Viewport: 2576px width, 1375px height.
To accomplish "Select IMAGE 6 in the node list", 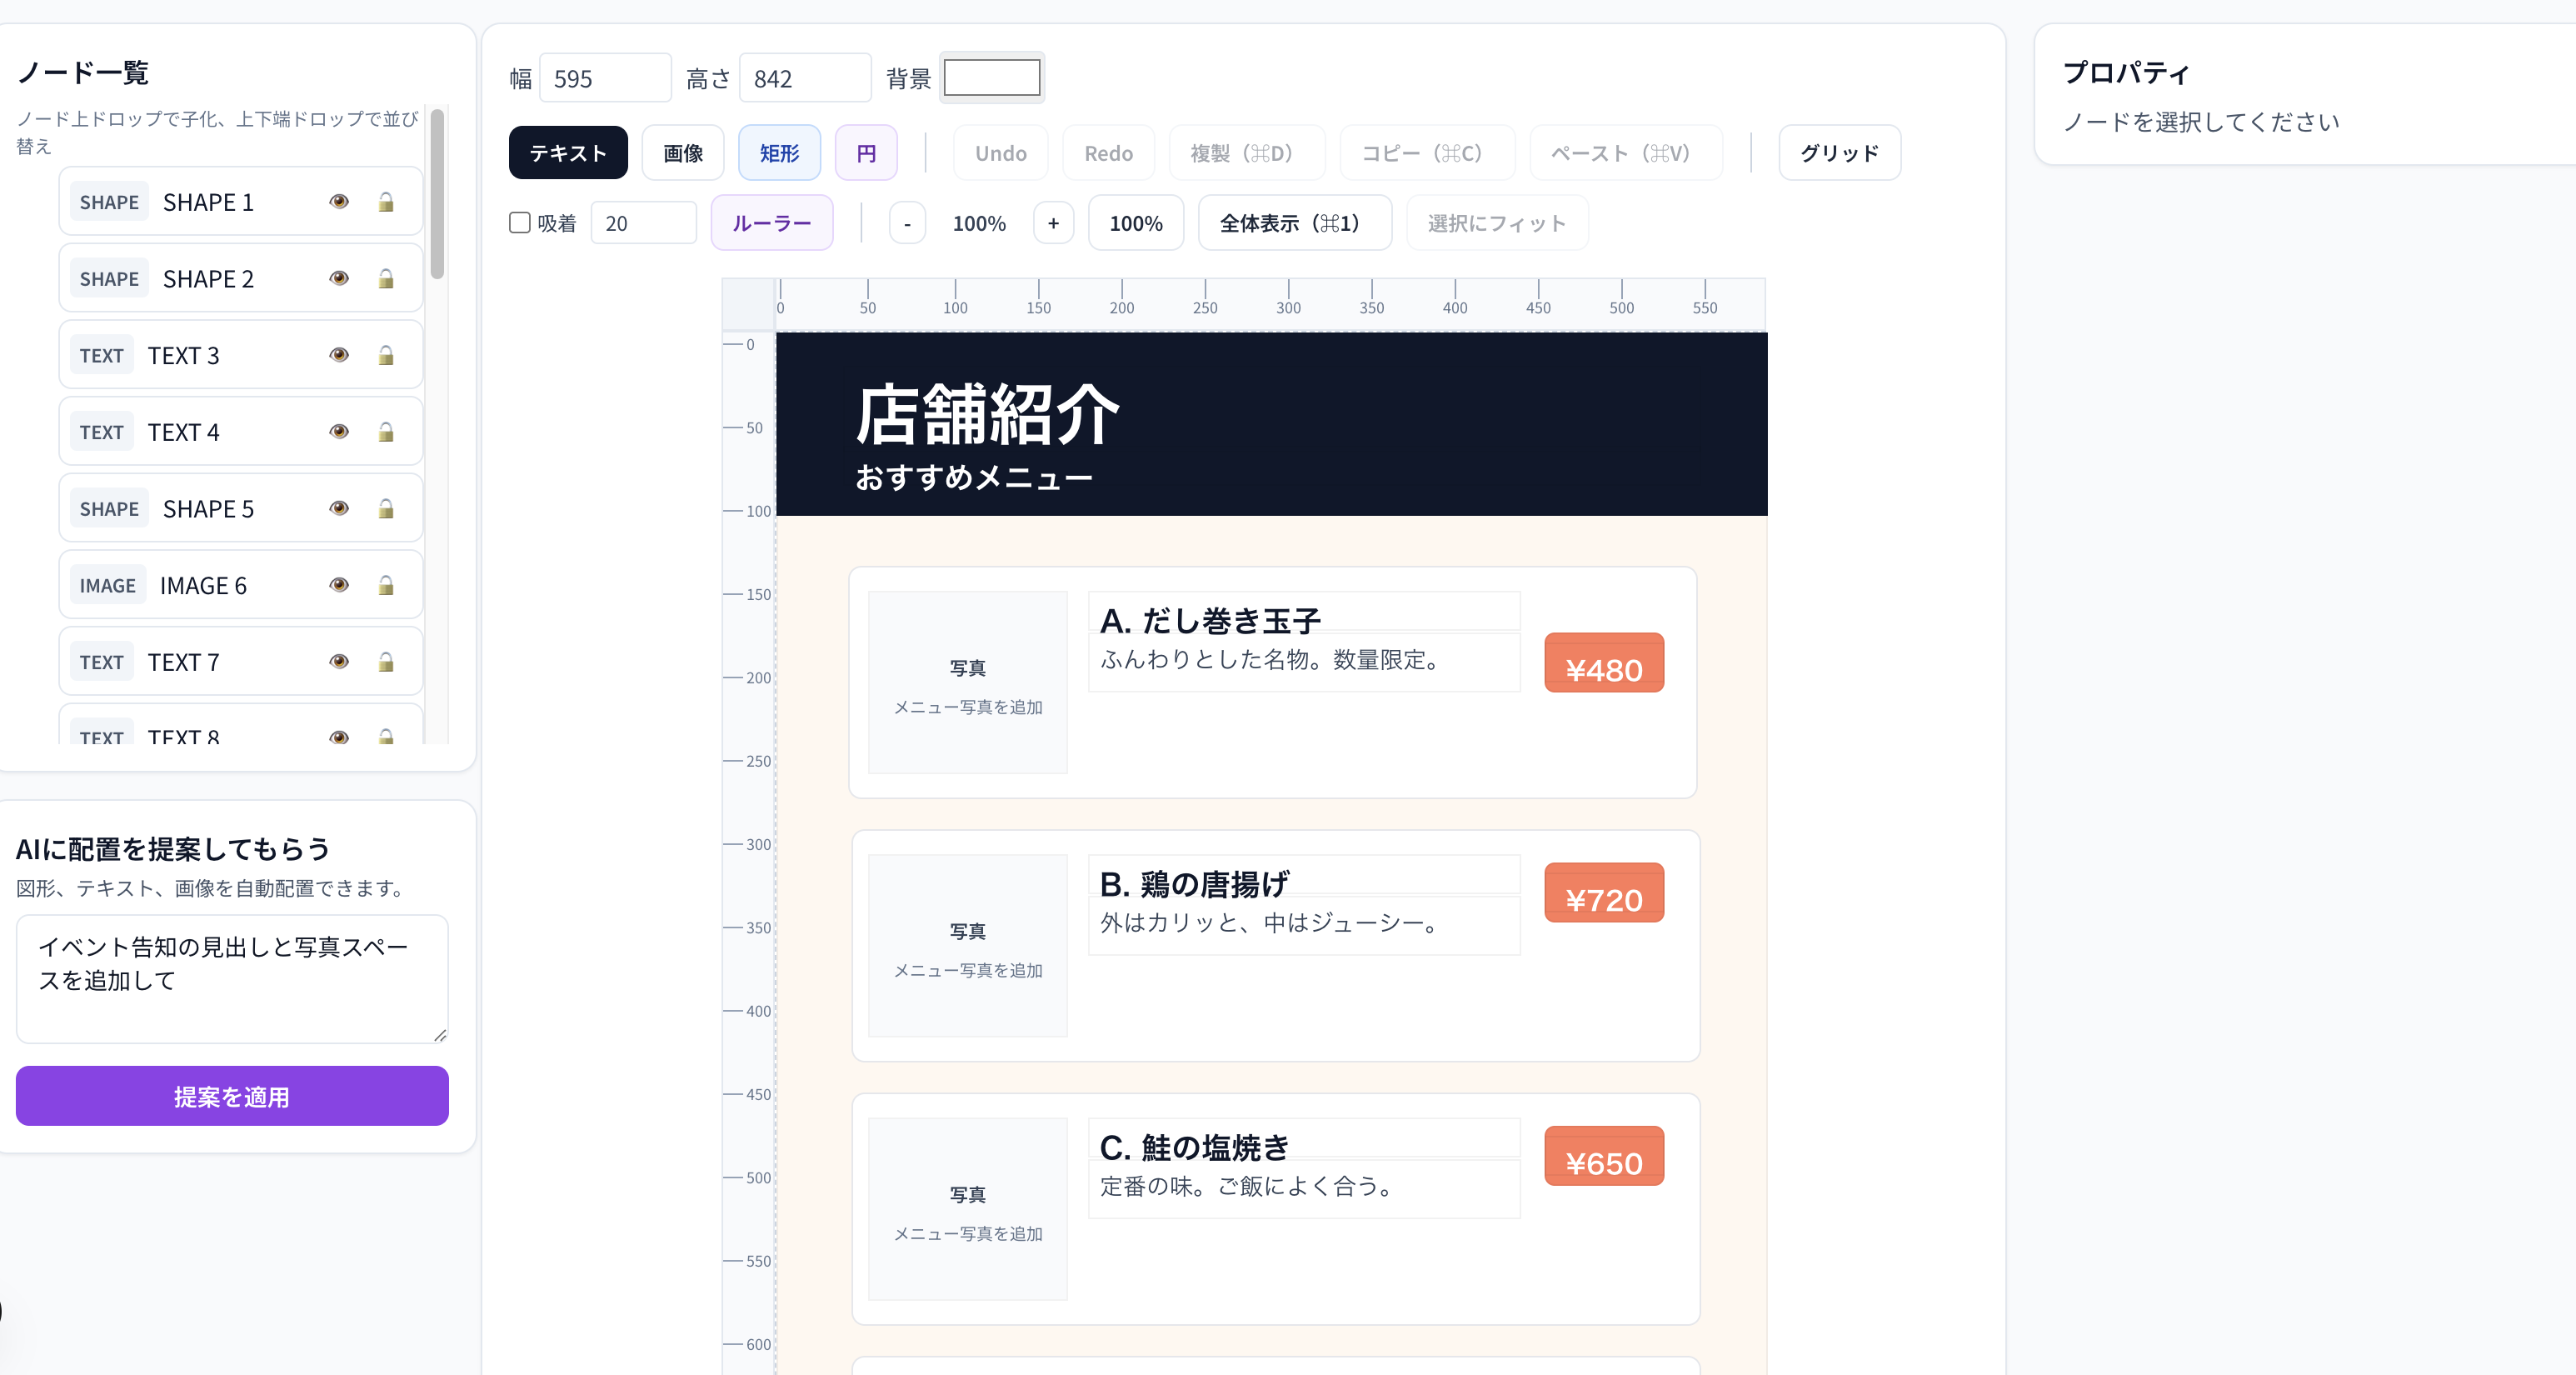I will [x=203, y=585].
